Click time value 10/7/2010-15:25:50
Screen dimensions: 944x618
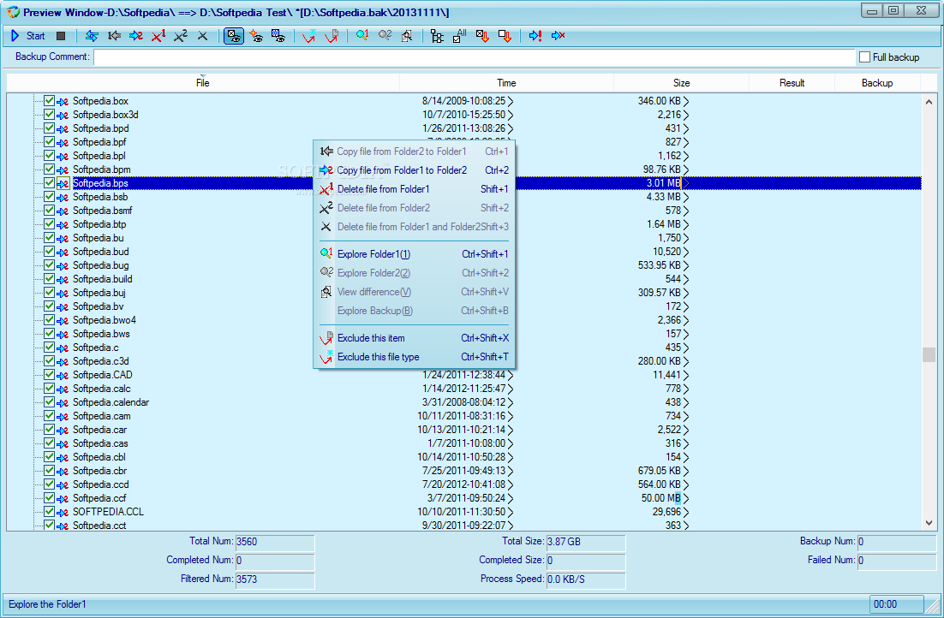click(463, 115)
